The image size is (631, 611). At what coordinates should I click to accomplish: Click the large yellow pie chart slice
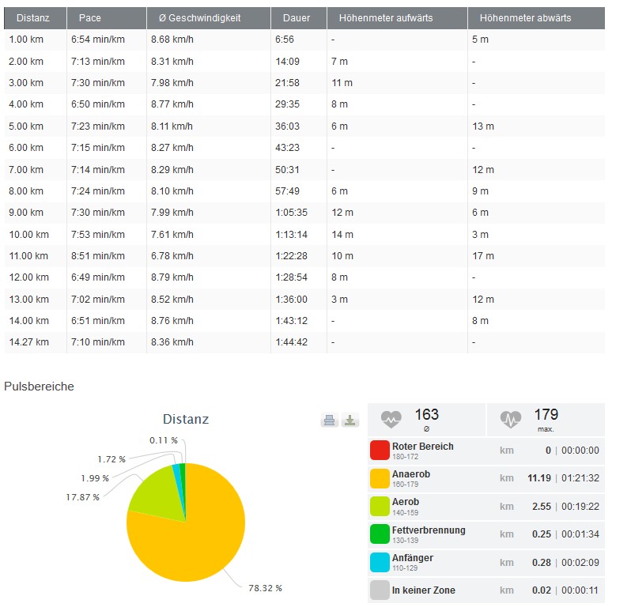(x=198, y=537)
